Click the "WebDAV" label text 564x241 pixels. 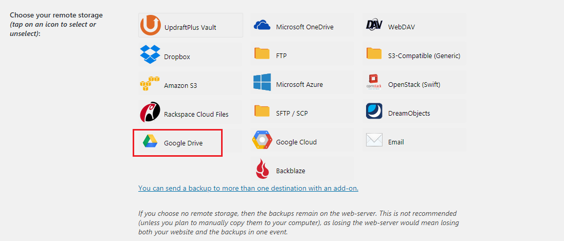[x=402, y=27]
